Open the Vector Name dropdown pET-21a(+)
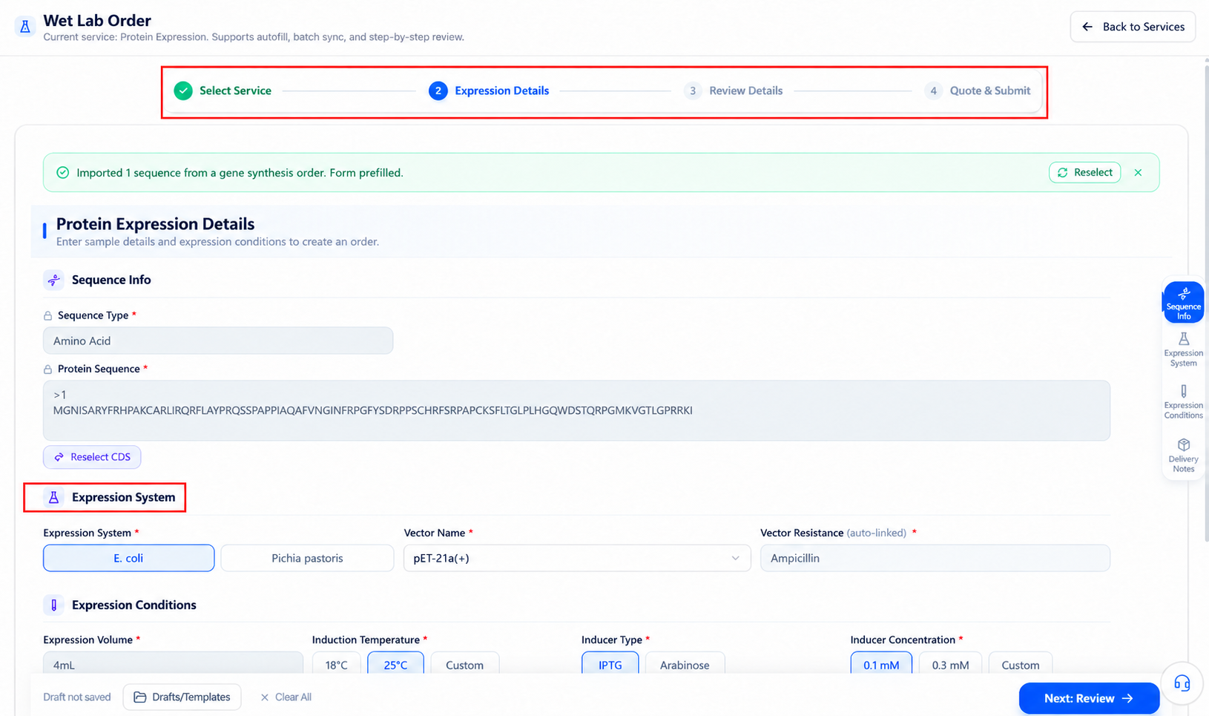The image size is (1209, 716). [x=577, y=558]
